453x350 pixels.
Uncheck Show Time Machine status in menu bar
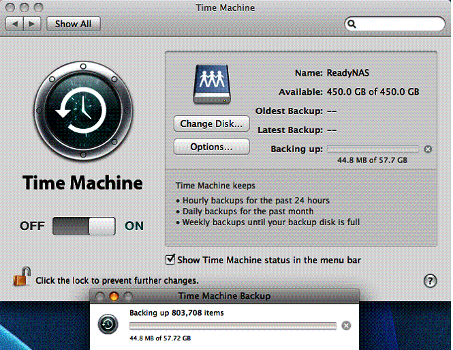coord(170,259)
